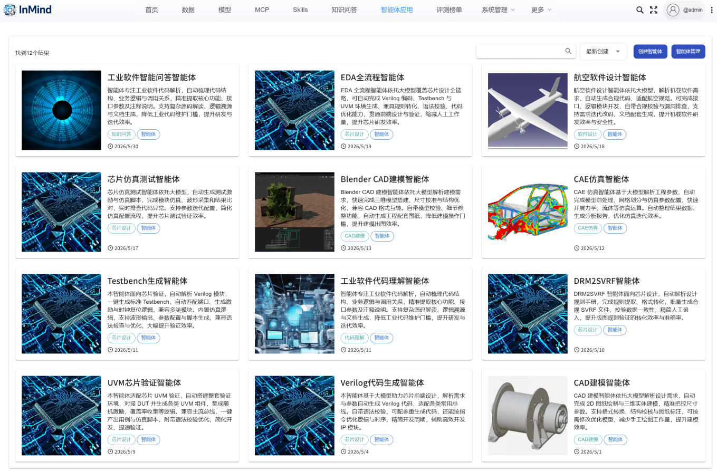Click the 创建智能体 button
Screen dimensions: 717x471
pyautogui.click(x=651, y=51)
